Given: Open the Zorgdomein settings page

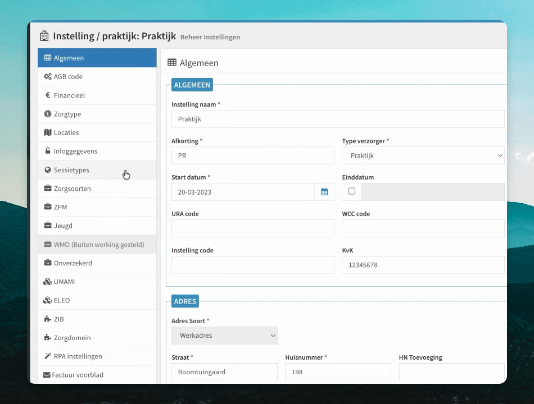Looking at the screenshot, I should click(x=97, y=338).
